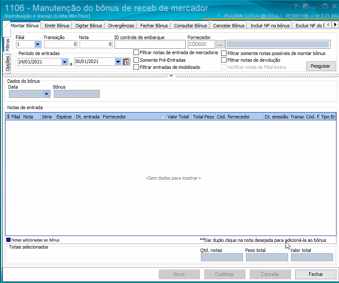Viewport: 339px width, 283px height.
Task: Go to the Digitar Bônus tab
Action: coord(88,26)
